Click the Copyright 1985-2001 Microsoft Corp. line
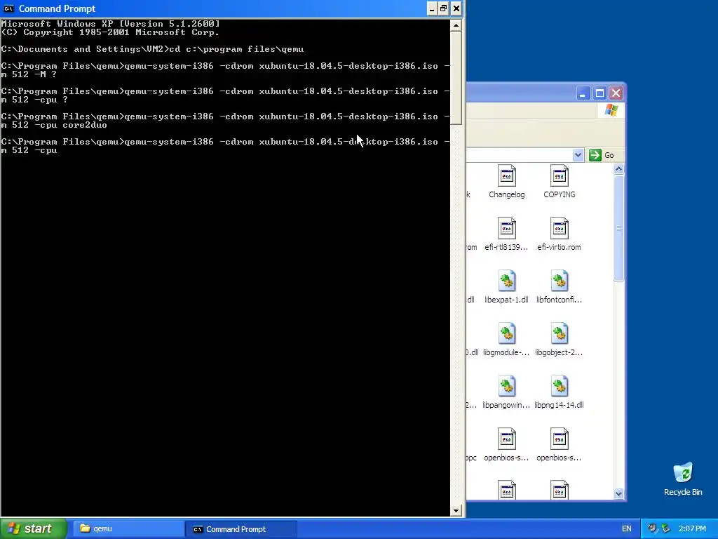 tap(110, 32)
